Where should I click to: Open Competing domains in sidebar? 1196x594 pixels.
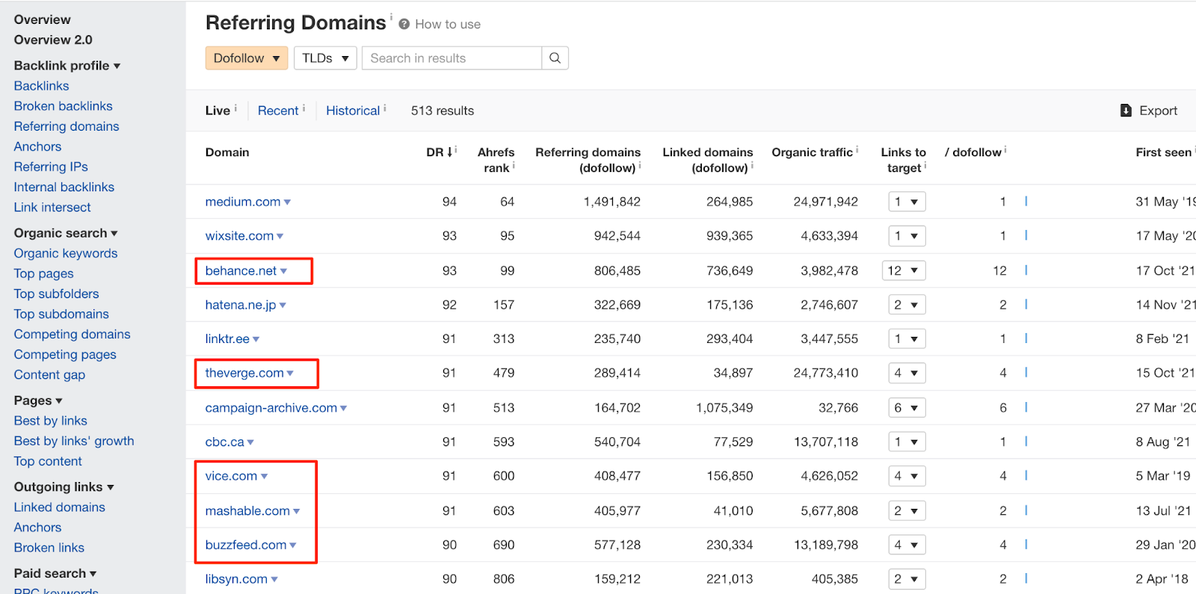(72, 334)
